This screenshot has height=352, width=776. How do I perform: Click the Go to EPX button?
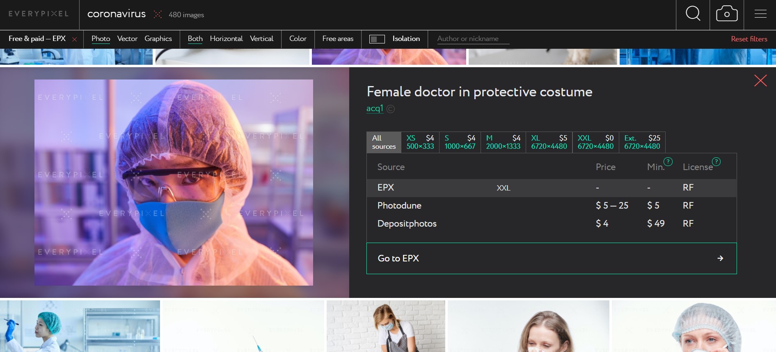coord(551,258)
